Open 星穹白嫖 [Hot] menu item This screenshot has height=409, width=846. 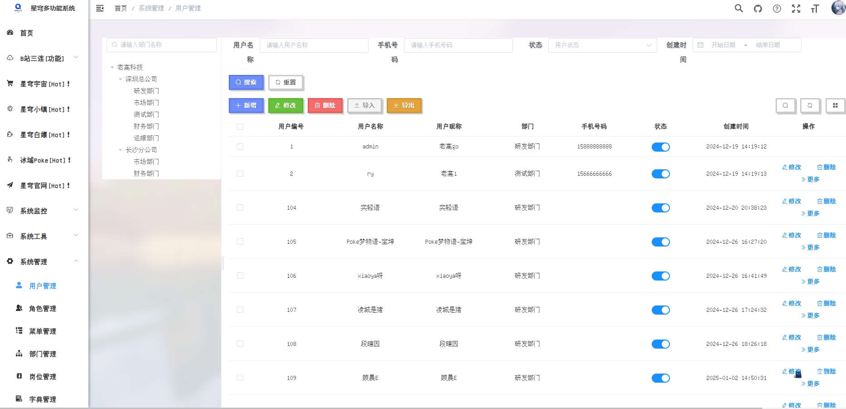point(44,134)
